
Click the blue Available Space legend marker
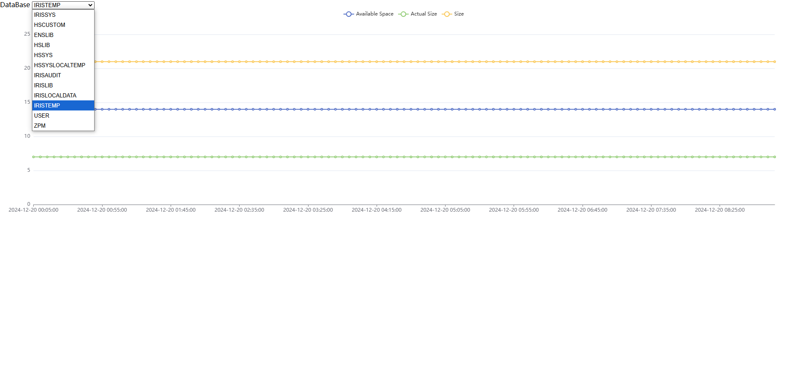pos(348,14)
